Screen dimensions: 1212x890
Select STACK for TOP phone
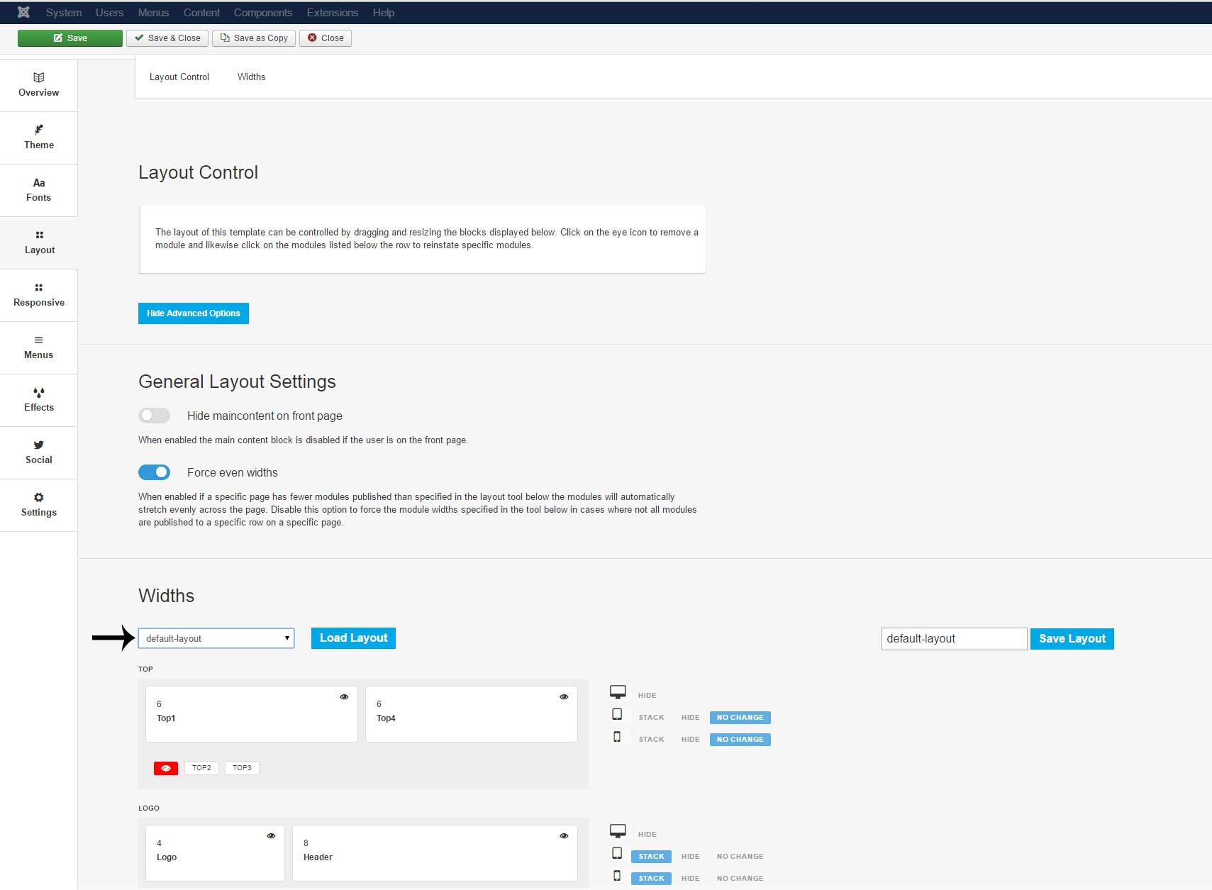click(x=651, y=740)
